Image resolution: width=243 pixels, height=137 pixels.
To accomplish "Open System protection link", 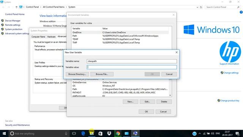I will point(14,29).
